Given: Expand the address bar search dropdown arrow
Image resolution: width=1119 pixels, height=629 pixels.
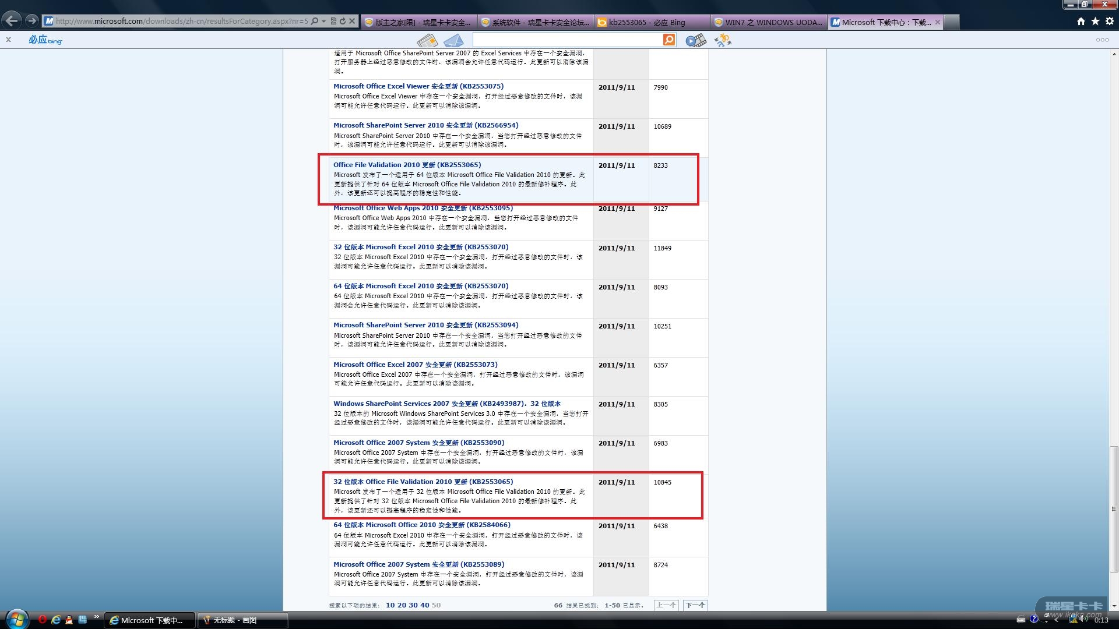Looking at the screenshot, I should click(323, 22).
